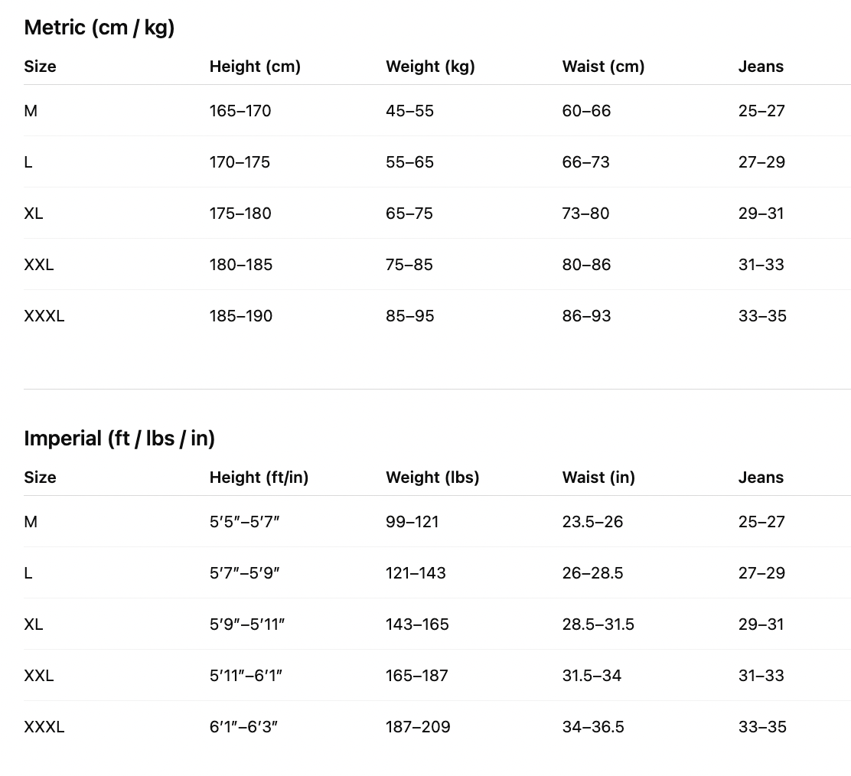Viewport: 851px width, 776px height.
Task: Click the 73–80 waist cell
Action: pyautogui.click(x=585, y=214)
